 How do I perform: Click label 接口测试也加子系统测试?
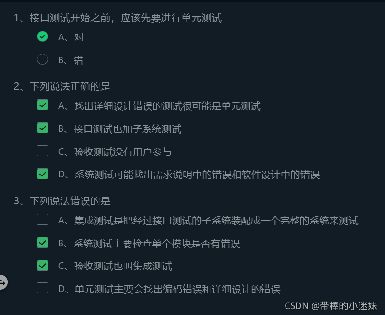[127, 129]
